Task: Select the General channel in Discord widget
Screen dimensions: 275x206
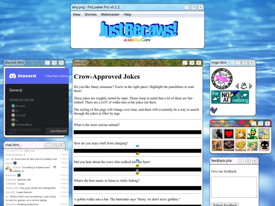Action: tap(16, 90)
